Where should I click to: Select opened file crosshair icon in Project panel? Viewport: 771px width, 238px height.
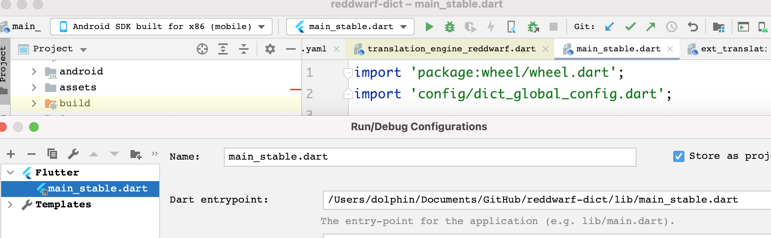(202, 49)
